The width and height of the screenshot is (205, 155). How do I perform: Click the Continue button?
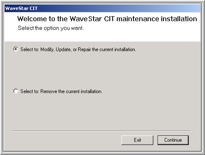[173, 140]
